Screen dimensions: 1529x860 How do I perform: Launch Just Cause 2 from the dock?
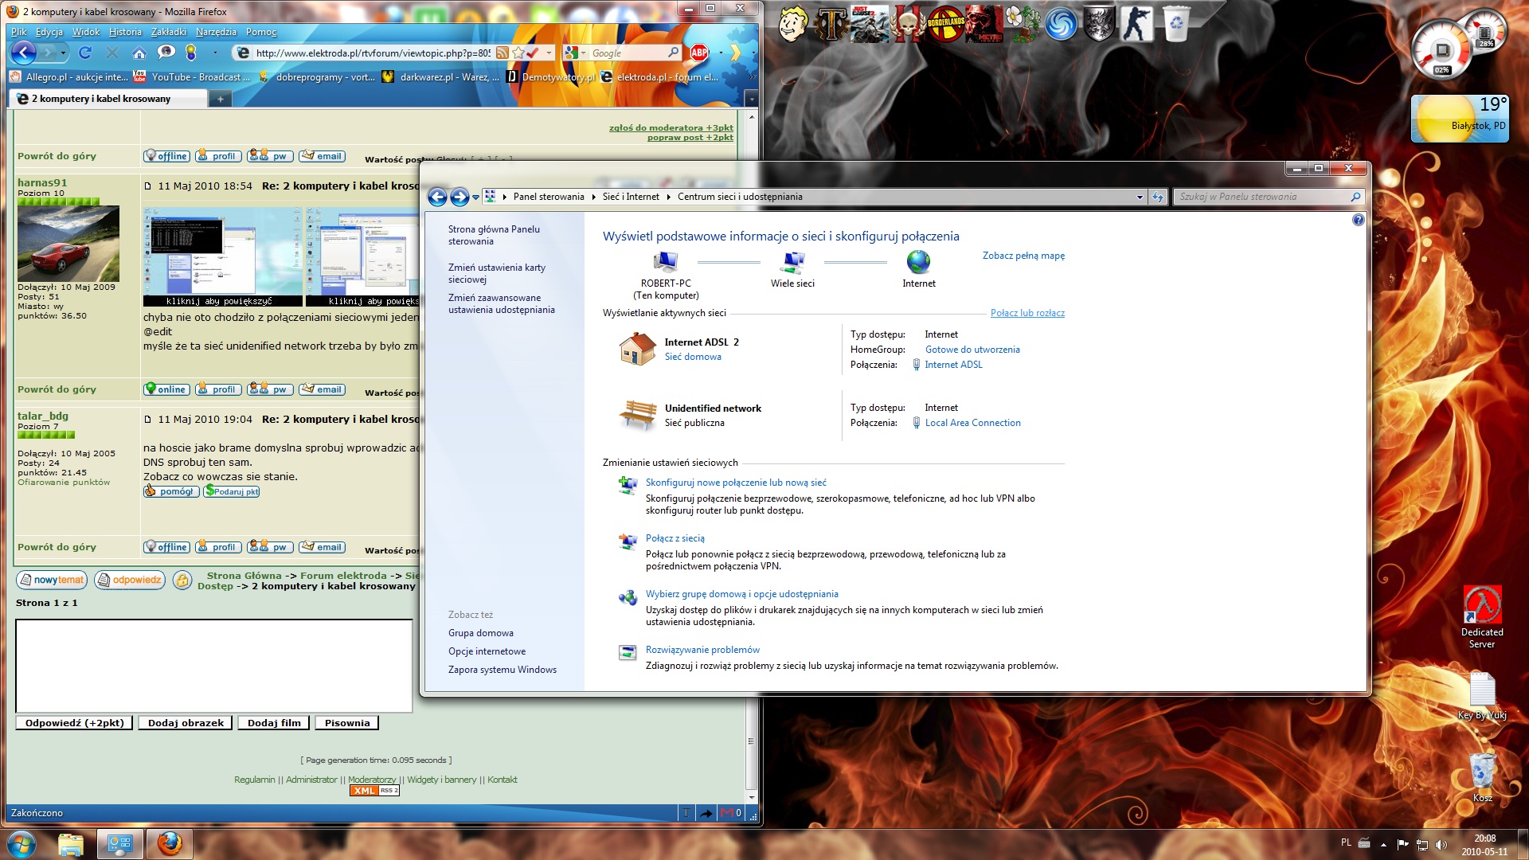point(869,24)
